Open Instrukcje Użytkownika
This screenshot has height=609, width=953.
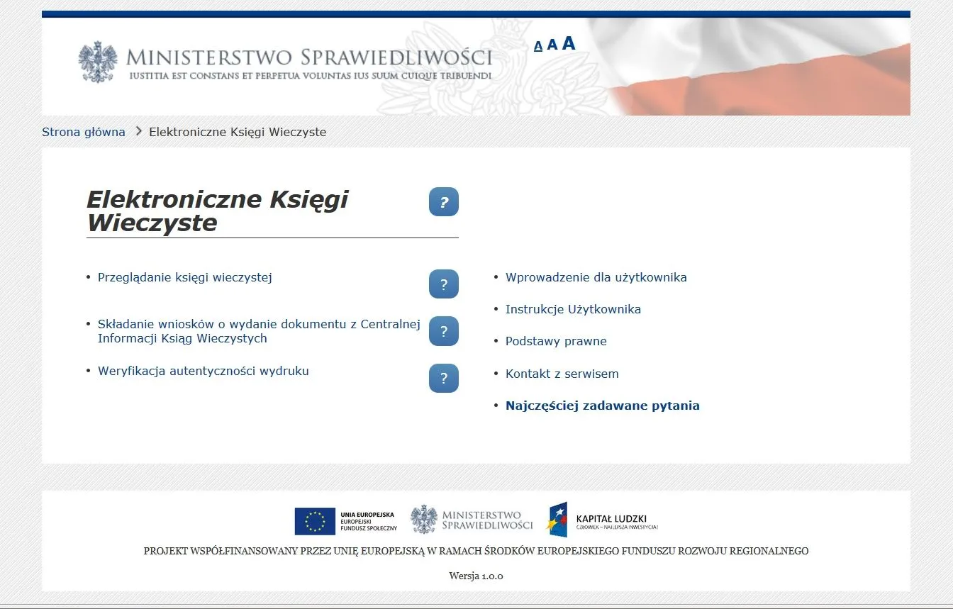tap(574, 309)
